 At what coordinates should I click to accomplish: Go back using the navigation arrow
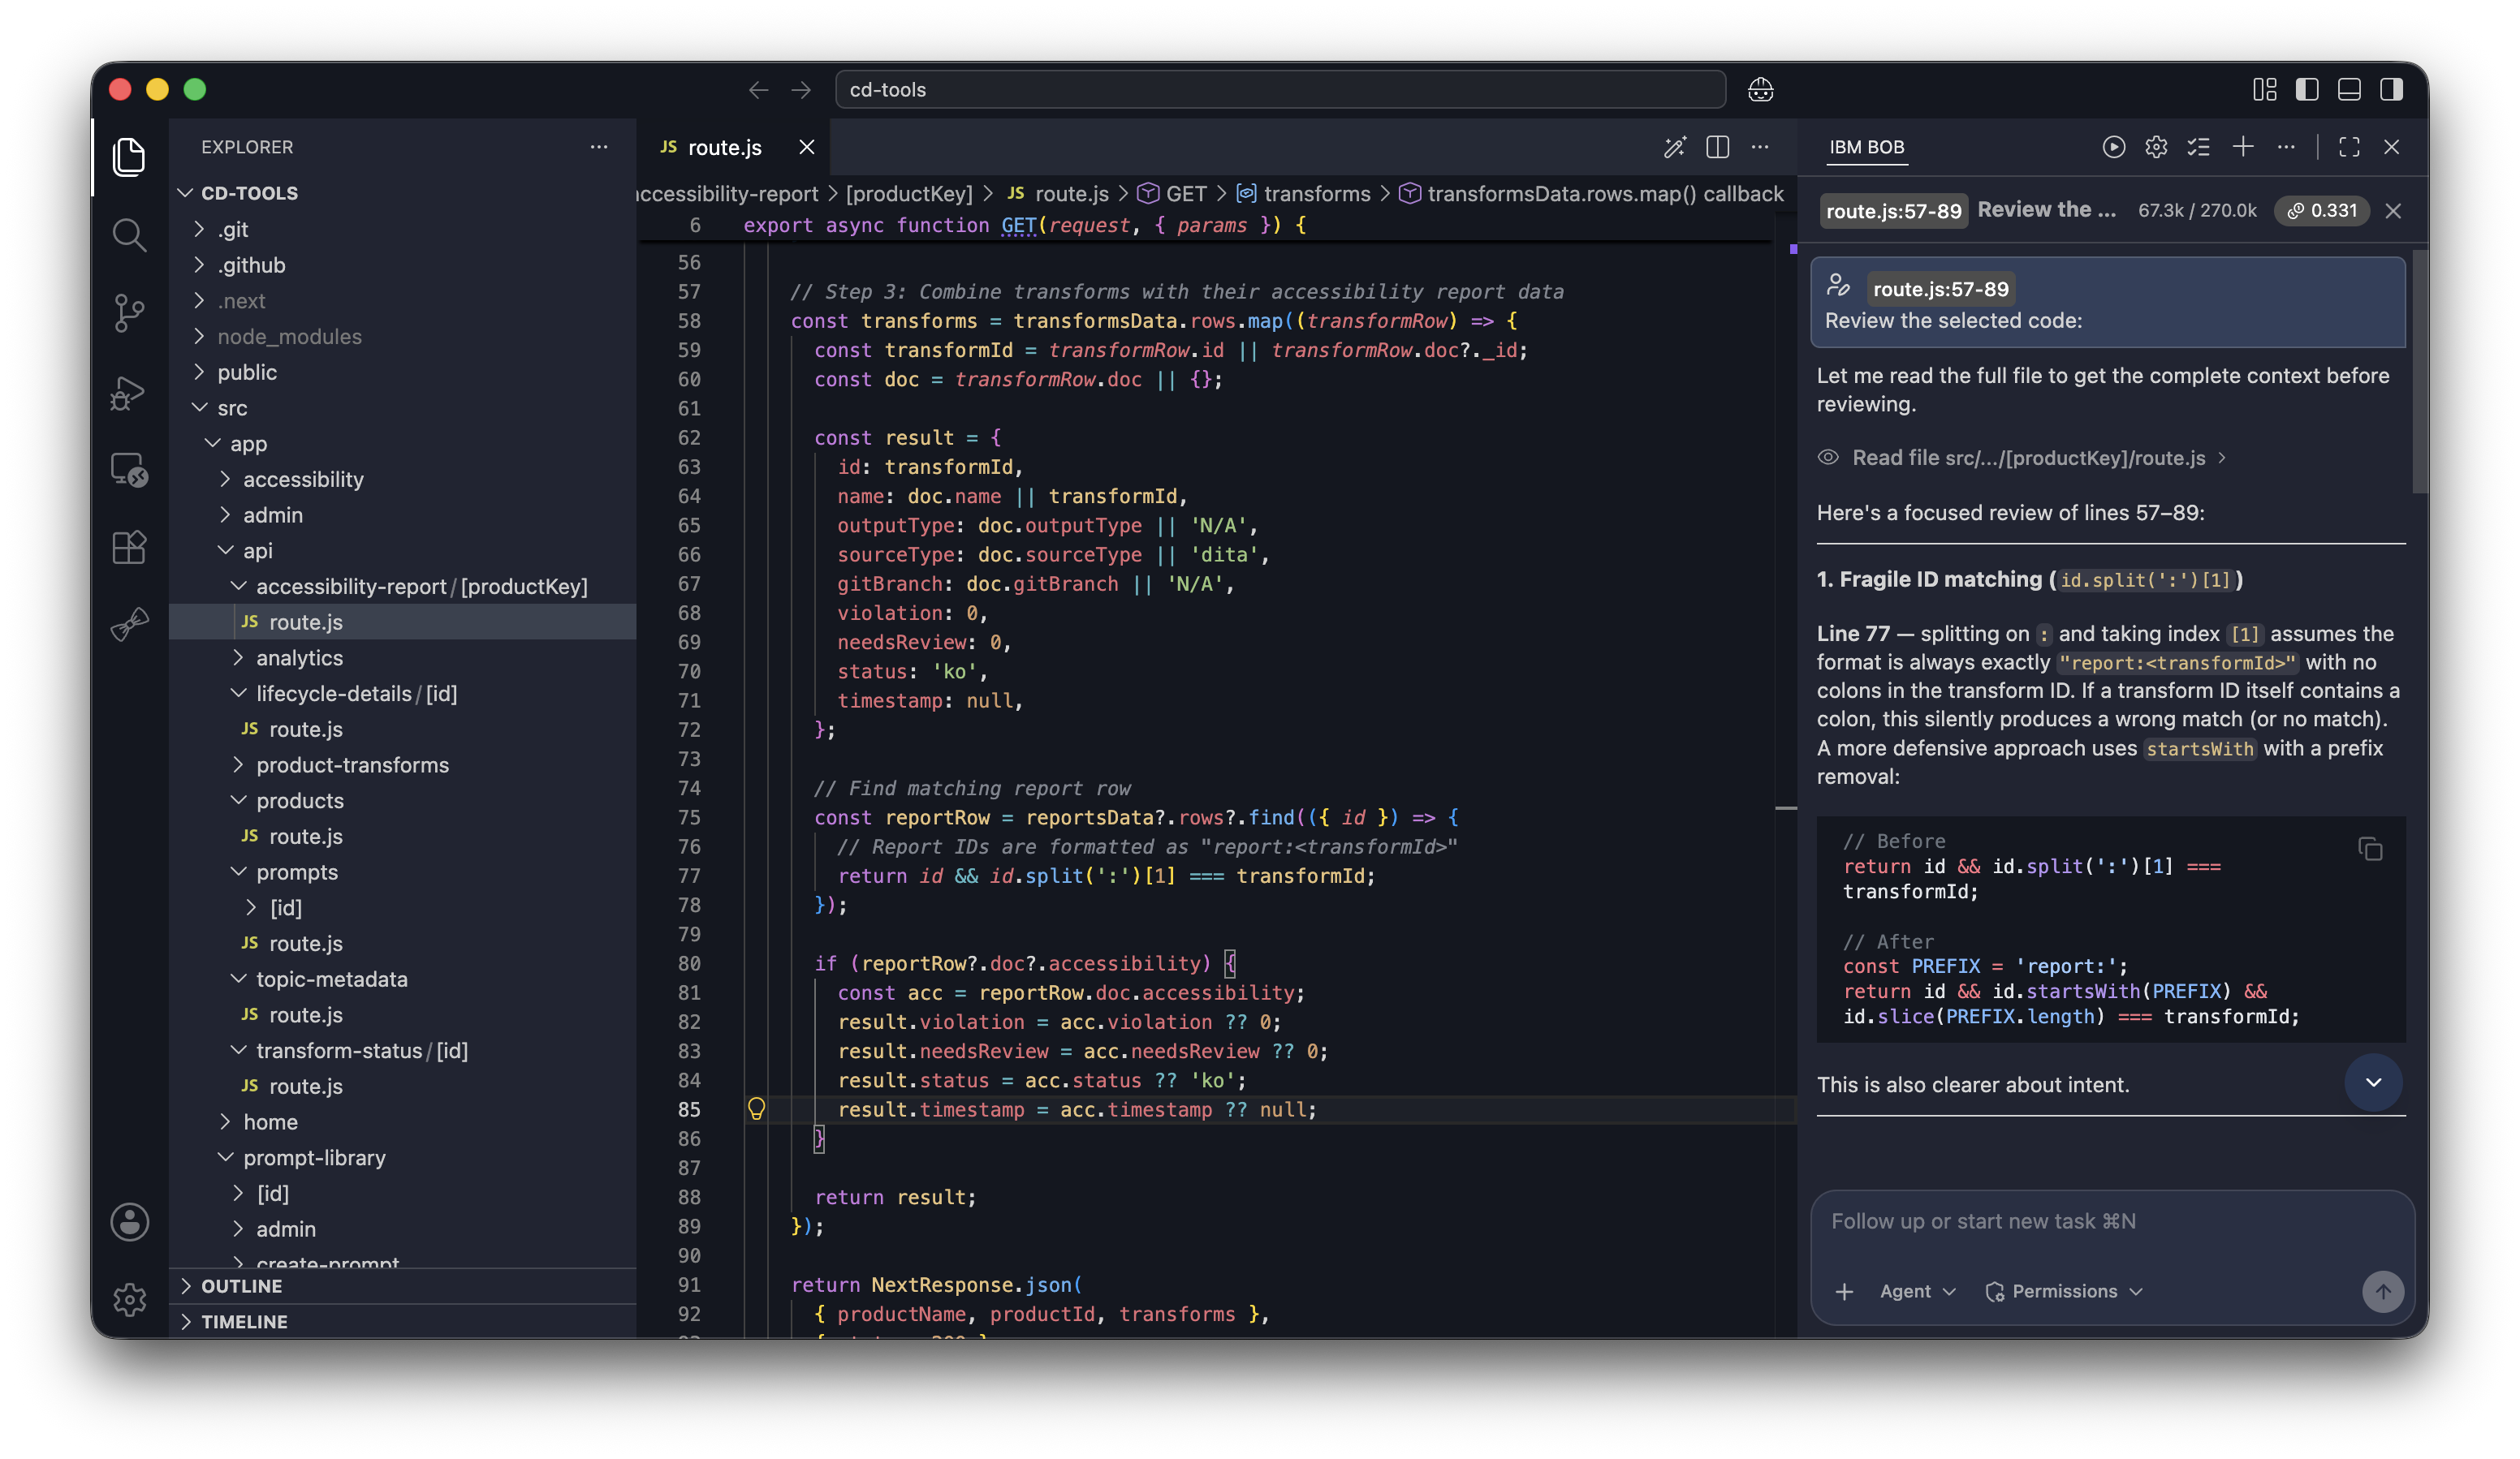coord(758,90)
